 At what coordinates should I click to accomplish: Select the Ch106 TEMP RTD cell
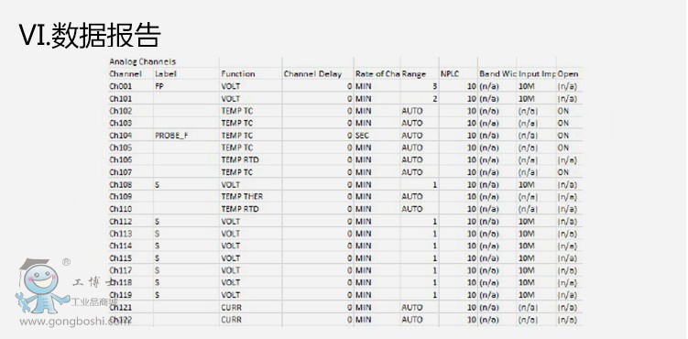click(x=240, y=159)
